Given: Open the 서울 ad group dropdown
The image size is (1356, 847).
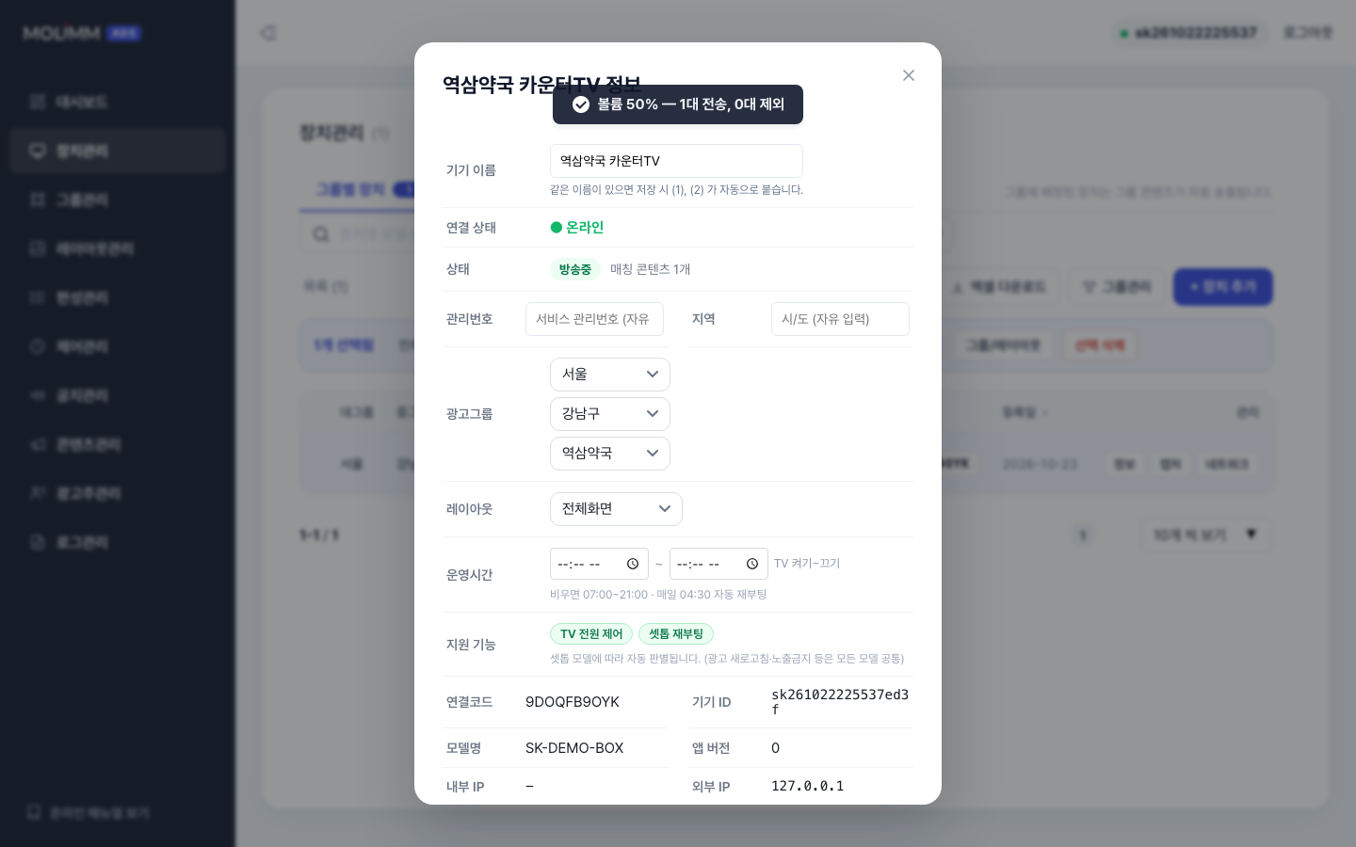Looking at the screenshot, I should pos(610,375).
